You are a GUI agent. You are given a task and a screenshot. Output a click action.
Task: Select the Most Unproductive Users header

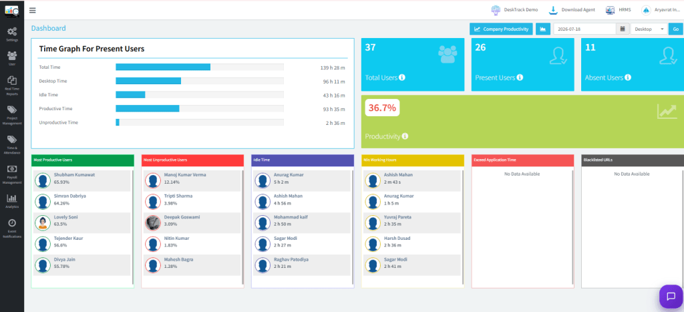pos(192,160)
